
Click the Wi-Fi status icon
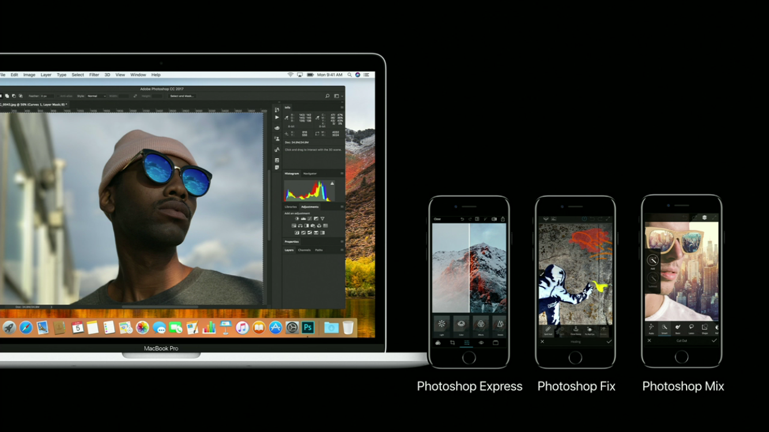(291, 75)
